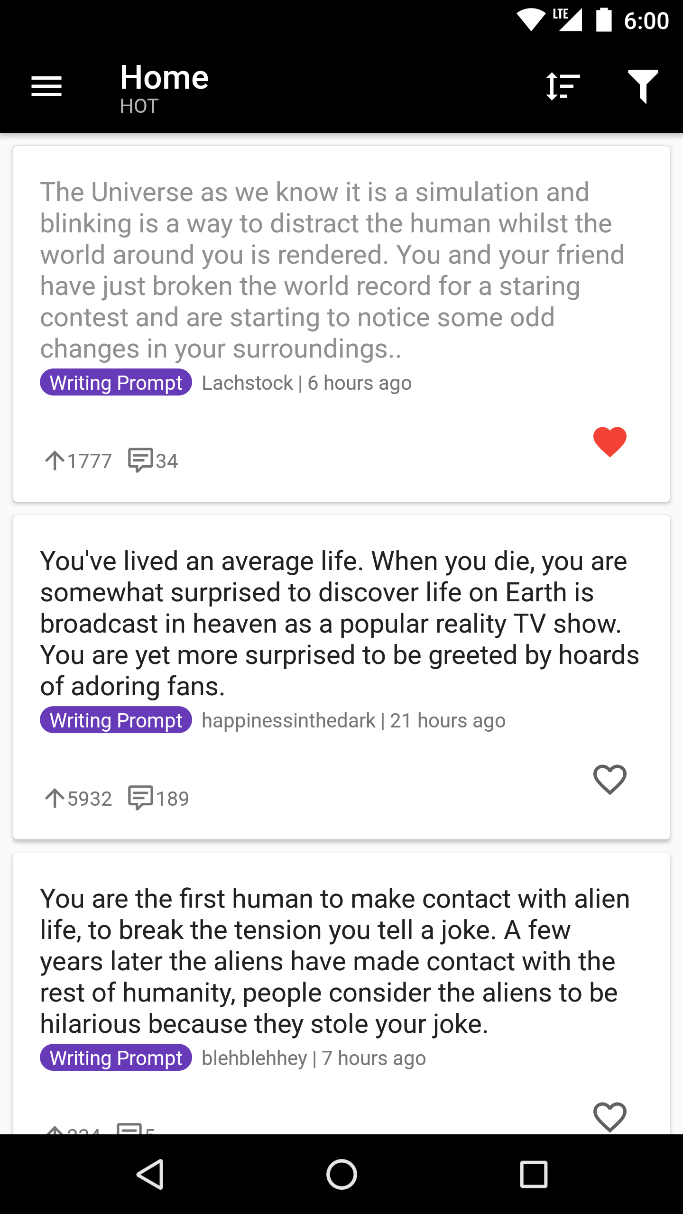The image size is (683, 1214).
Task: Open the Writing Prompt tag on Lachstock's post
Action: (115, 382)
